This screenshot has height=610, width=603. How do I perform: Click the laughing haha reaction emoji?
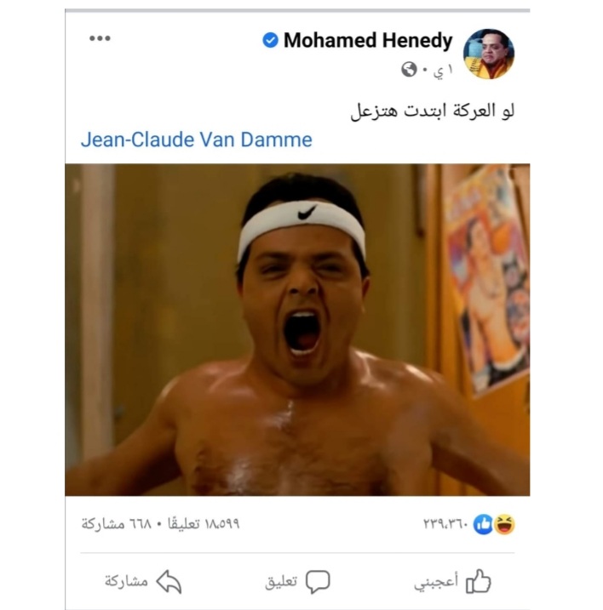pyautogui.click(x=504, y=524)
